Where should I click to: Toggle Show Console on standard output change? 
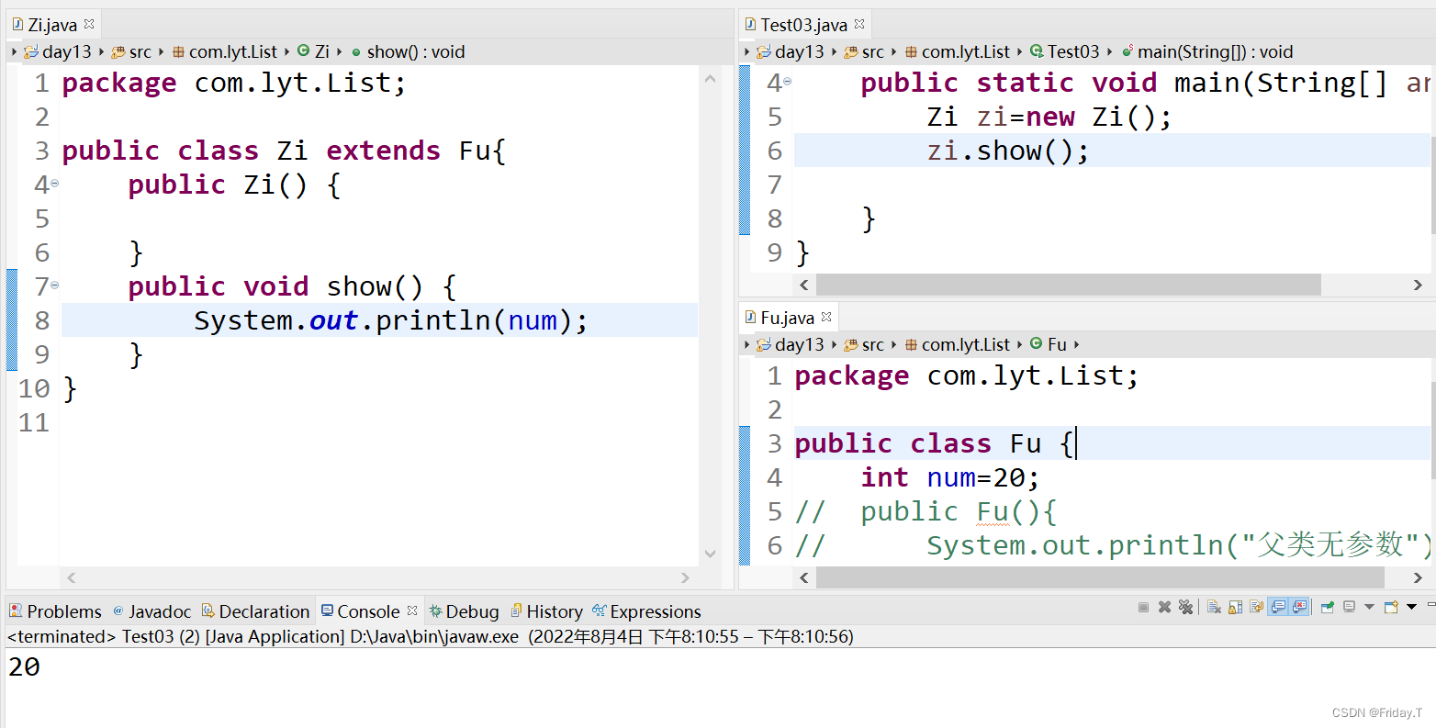tap(1278, 607)
